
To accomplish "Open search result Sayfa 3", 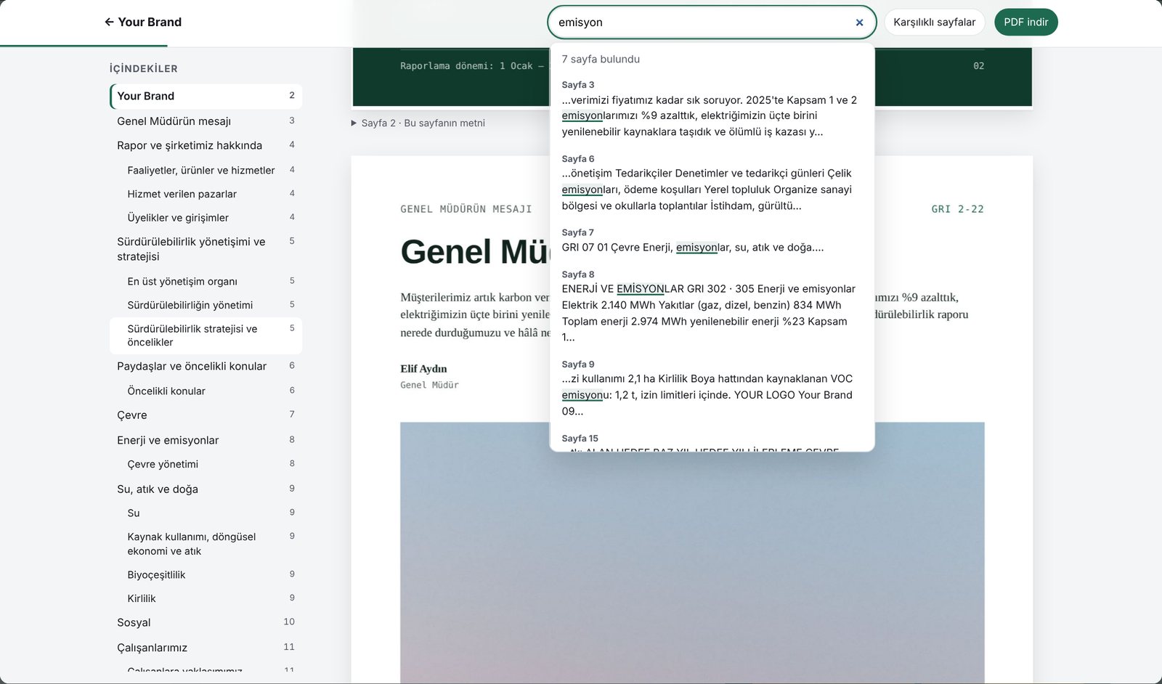I will pos(712,109).
